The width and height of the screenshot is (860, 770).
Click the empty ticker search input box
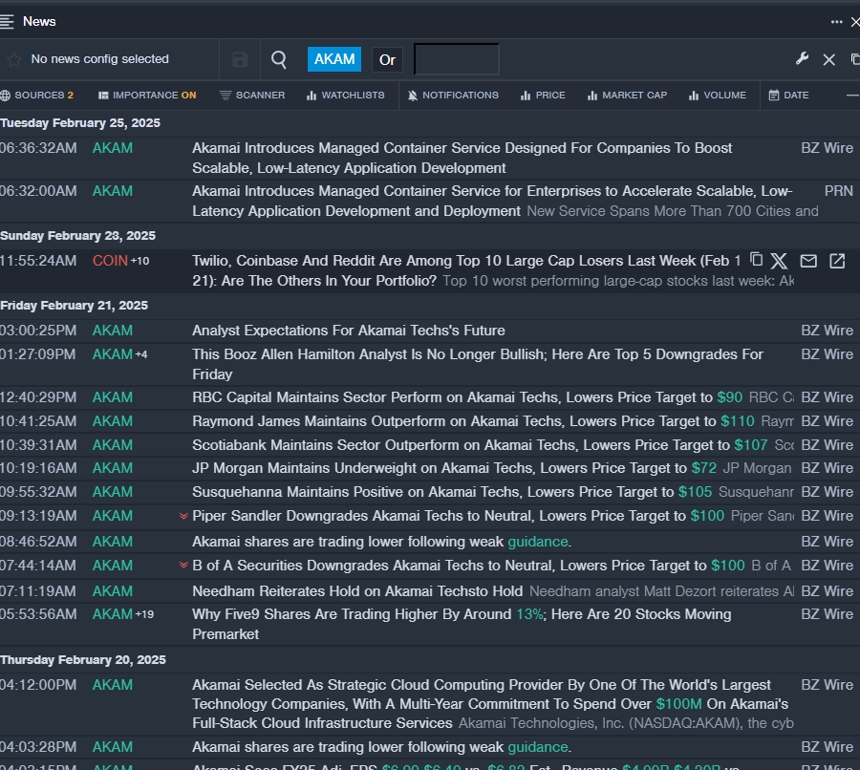pyautogui.click(x=456, y=59)
